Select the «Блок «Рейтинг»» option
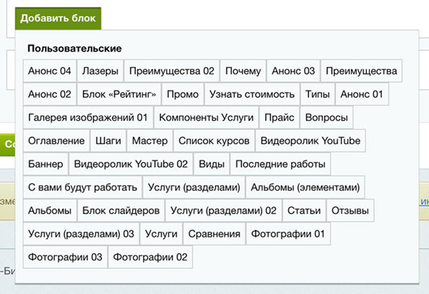This screenshot has height=294, width=429. [119, 94]
